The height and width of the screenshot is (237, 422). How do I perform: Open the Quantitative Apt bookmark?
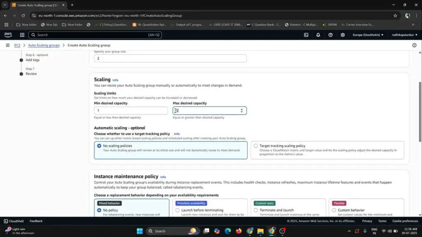click(149, 24)
